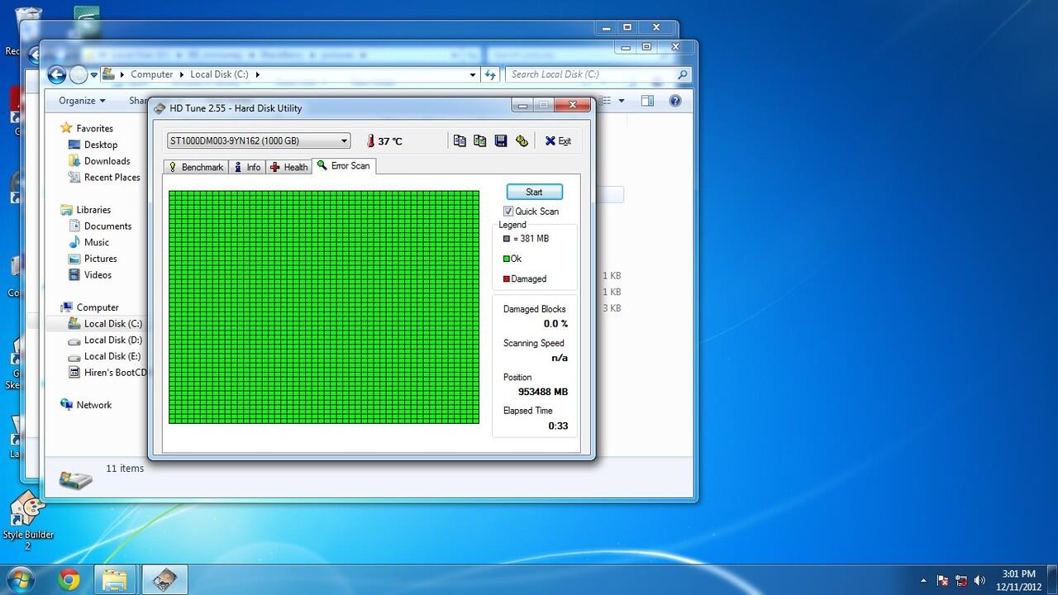This screenshot has width=1058, height=595.
Task: Open network status tray icon
Action: pyautogui.click(x=961, y=580)
